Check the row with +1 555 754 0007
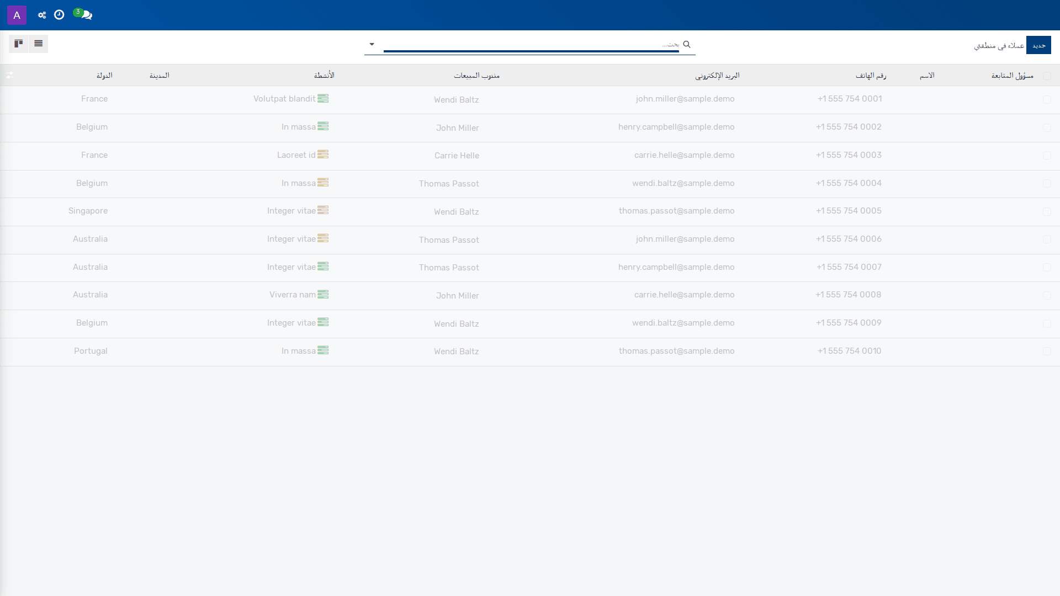The width and height of the screenshot is (1060, 596). tap(1047, 268)
